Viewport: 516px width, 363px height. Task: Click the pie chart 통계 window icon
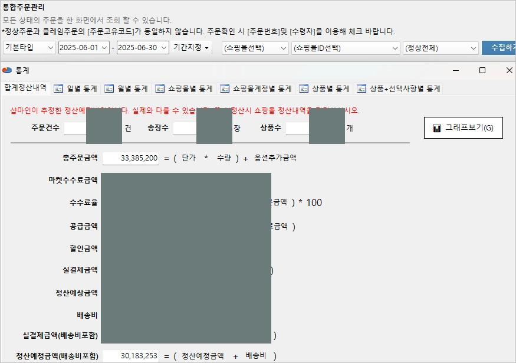click(7, 70)
